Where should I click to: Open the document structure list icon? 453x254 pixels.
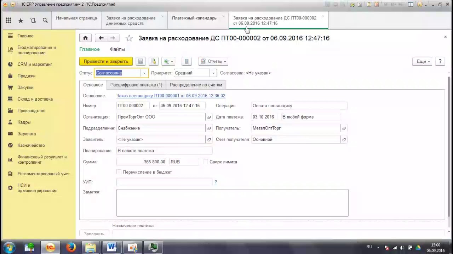pyautogui.click(x=187, y=61)
